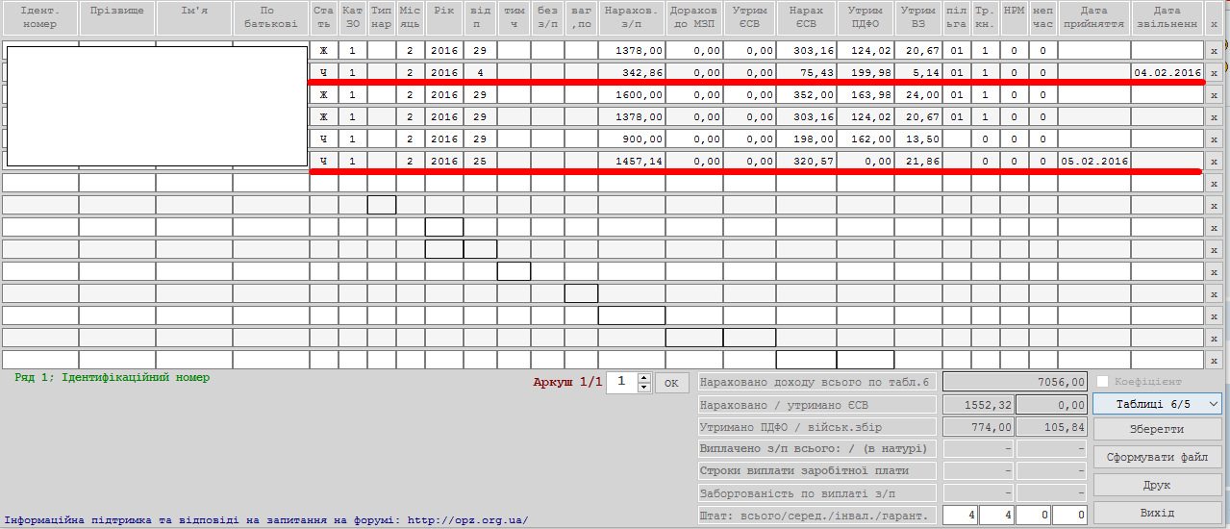The height and width of the screenshot is (529, 1230).
Task: Remove the row with hire date 05.02.2016
Action: (x=1214, y=161)
